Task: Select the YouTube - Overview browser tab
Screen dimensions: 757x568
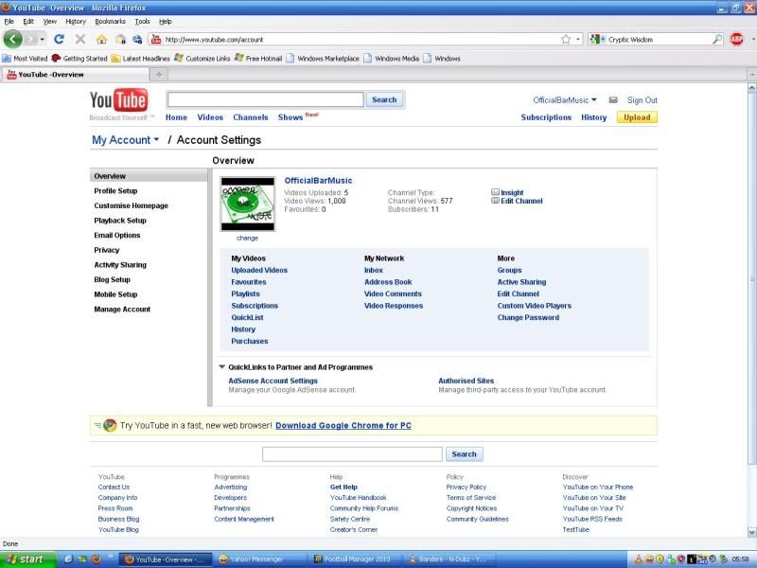Action: 75,75
